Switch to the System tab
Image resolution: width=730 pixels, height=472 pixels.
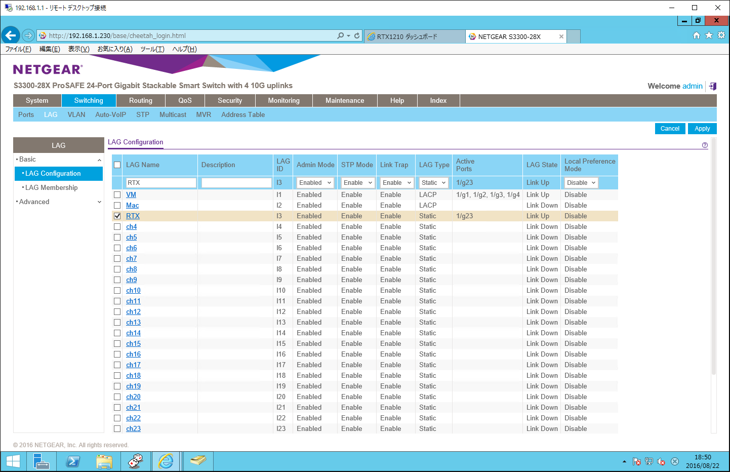[x=37, y=100]
